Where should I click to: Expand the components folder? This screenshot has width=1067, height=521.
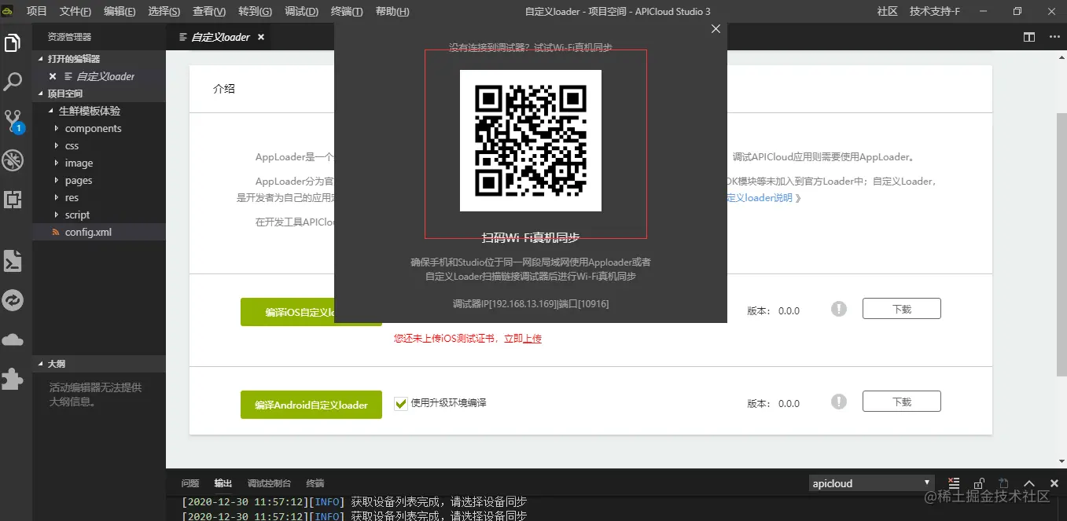(x=99, y=128)
